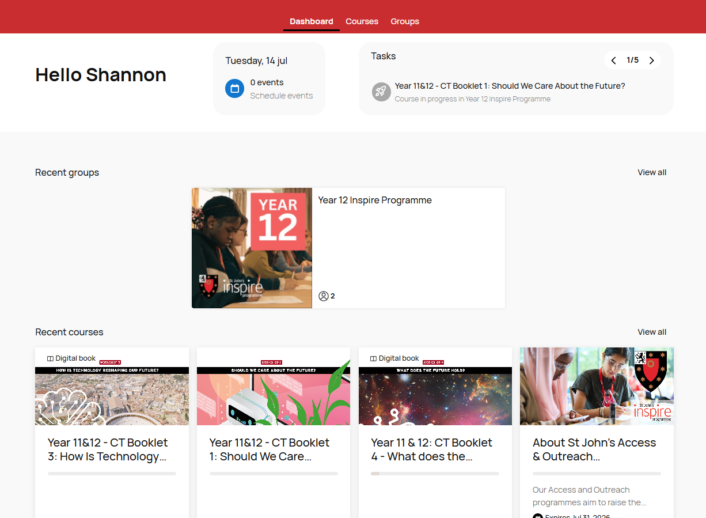Go to previous task with left chevron
The width and height of the screenshot is (706, 518).
[613, 61]
